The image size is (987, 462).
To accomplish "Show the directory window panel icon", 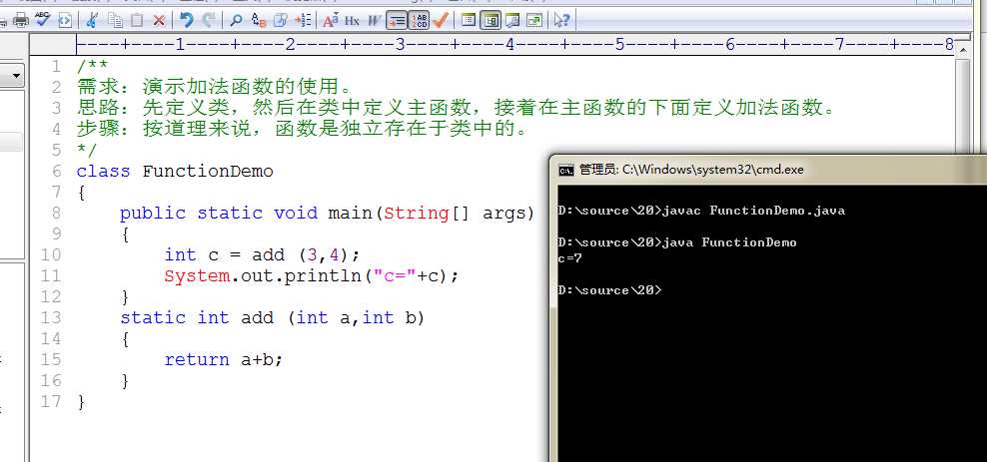I will point(468,21).
